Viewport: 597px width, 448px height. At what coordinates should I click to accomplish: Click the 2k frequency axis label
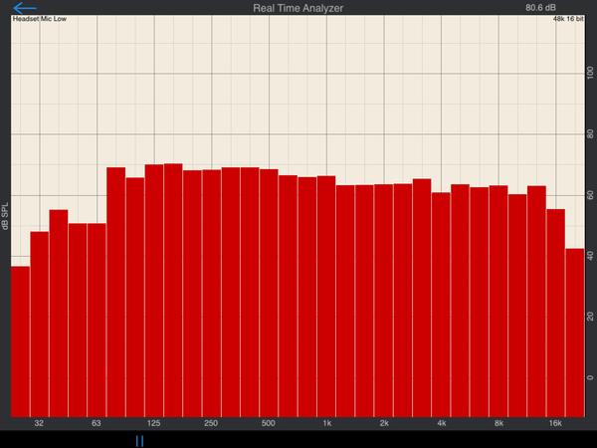[384, 423]
